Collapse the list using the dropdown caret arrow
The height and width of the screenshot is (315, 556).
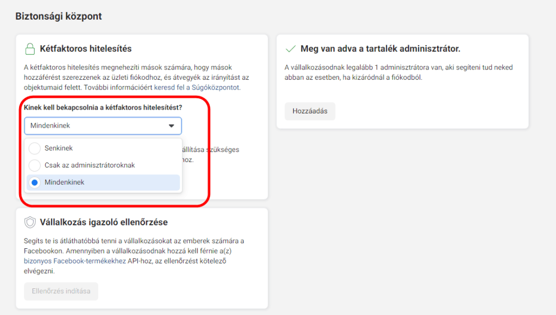pos(172,126)
